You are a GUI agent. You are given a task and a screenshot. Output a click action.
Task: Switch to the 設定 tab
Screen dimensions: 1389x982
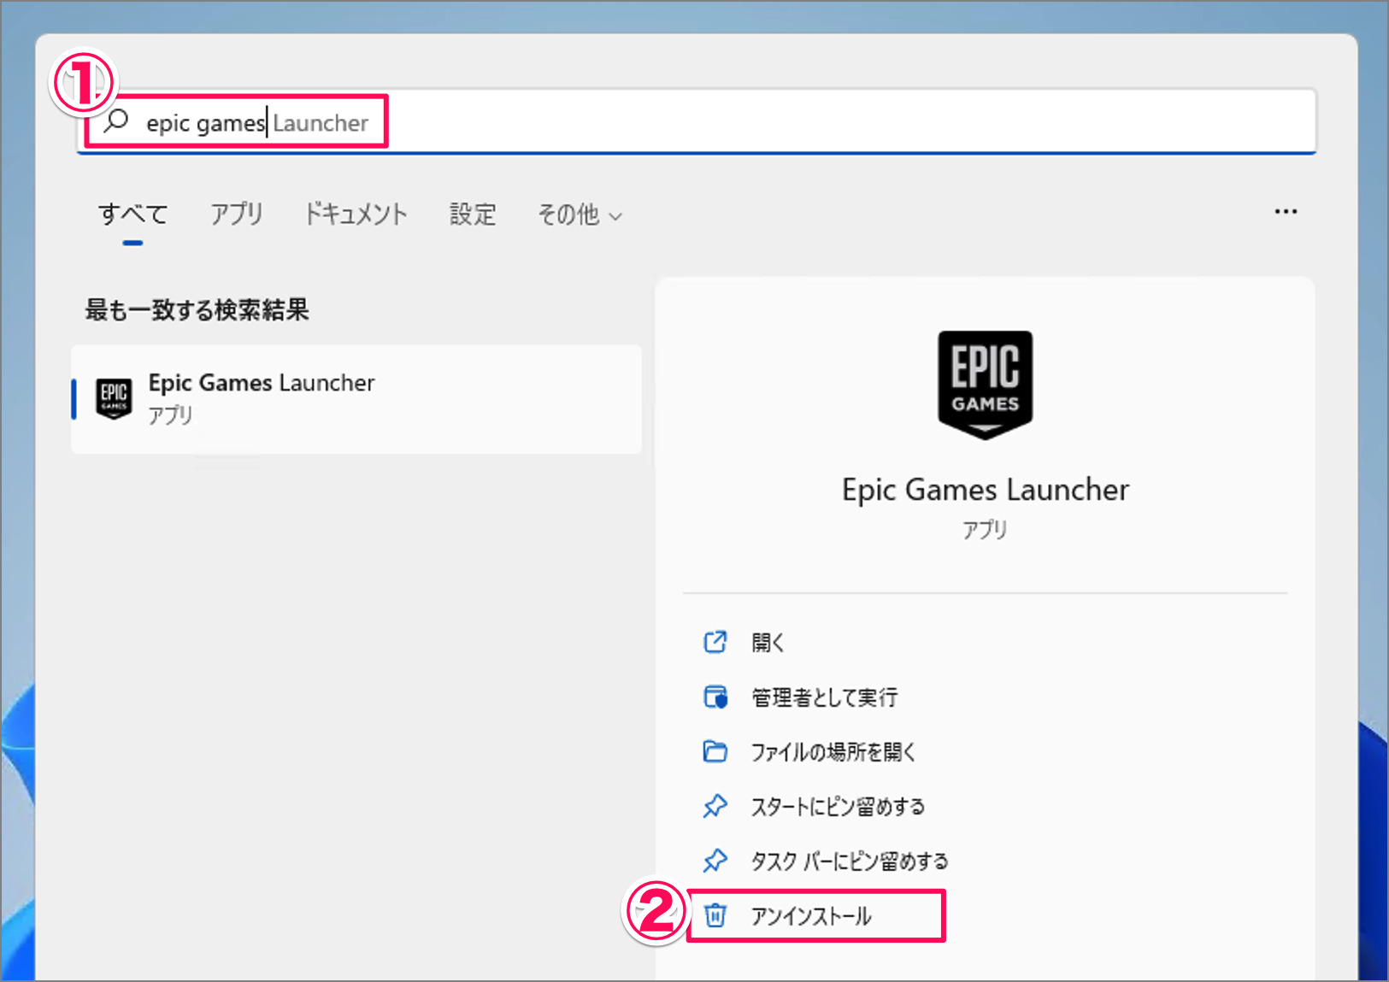tap(473, 214)
